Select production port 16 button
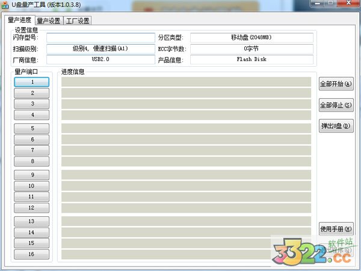Viewport: 361px width, 271px height. pyautogui.click(x=31, y=254)
